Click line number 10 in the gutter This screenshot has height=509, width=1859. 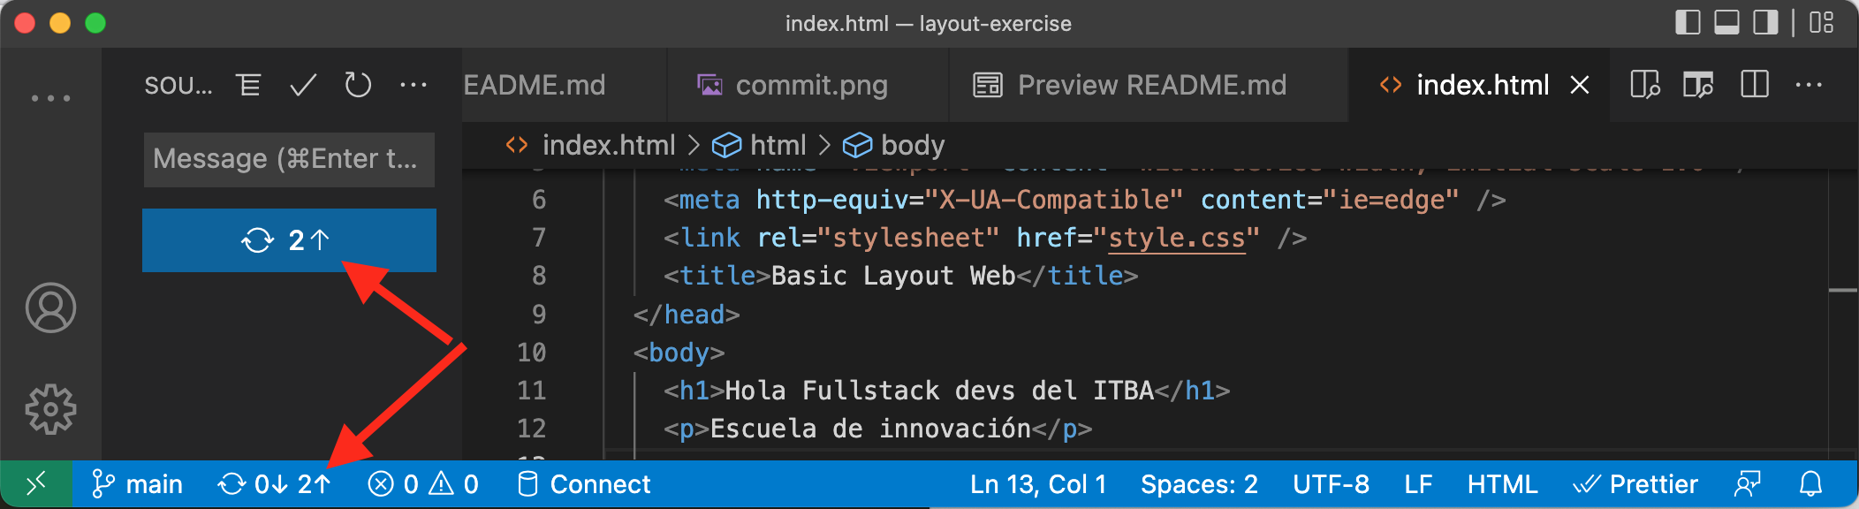531,353
